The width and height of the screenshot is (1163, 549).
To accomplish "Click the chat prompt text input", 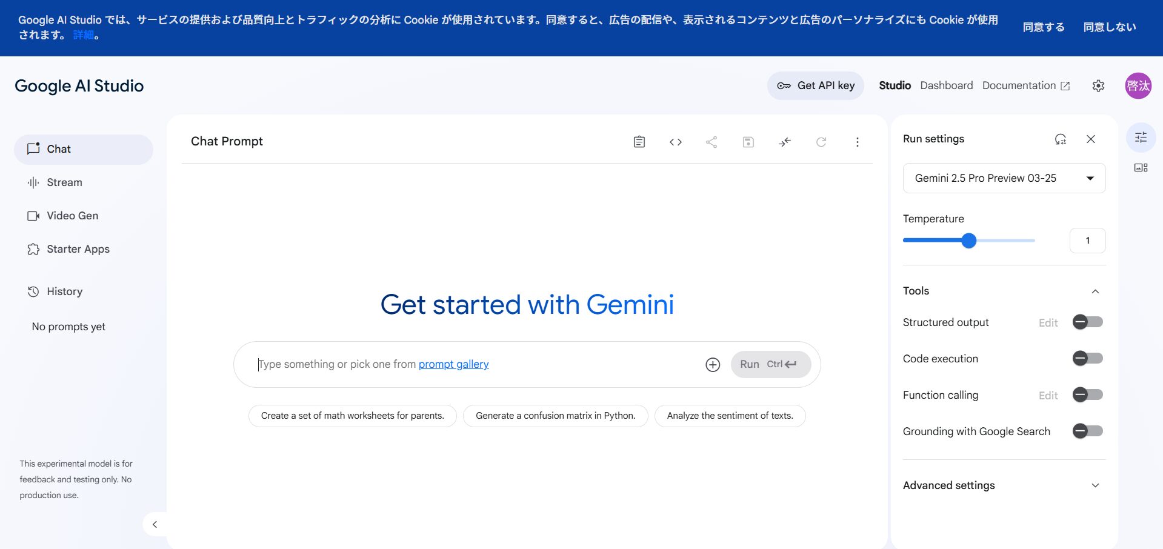I will tap(476, 365).
